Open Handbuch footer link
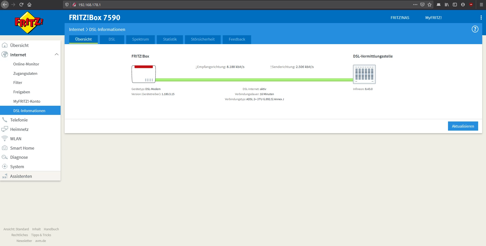Image resolution: width=486 pixels, height=246 pixels. pyautogui.click(x=51, y=229)
